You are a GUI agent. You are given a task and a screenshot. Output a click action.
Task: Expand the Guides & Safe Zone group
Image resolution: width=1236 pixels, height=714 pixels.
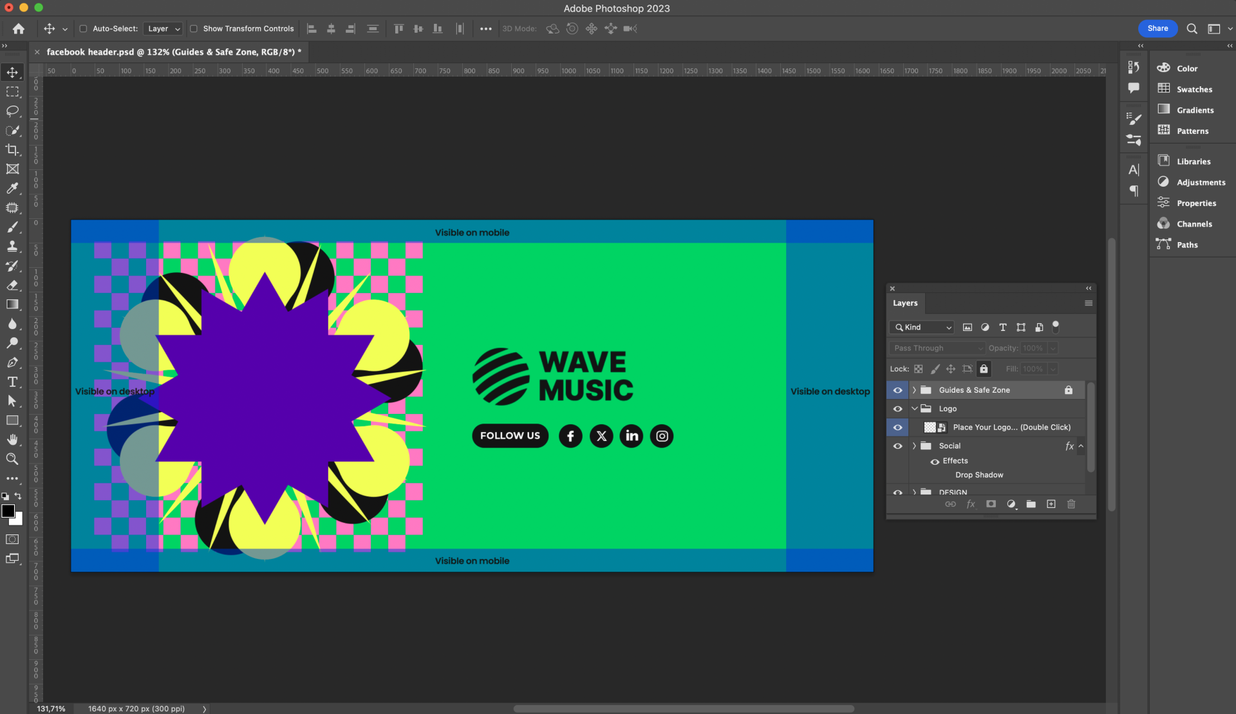coord(914,390)
